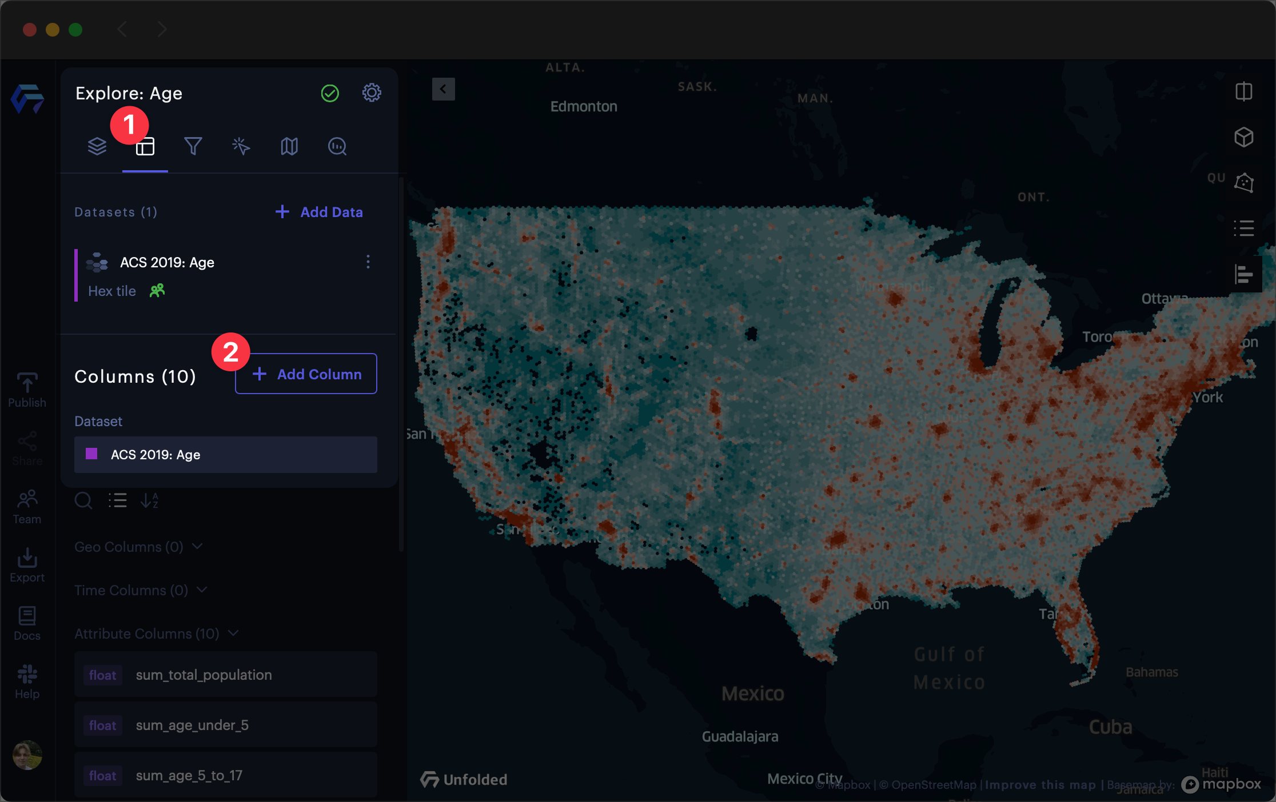
Task: Expand the Geo Columns section
Action: [x=197, y=547]
